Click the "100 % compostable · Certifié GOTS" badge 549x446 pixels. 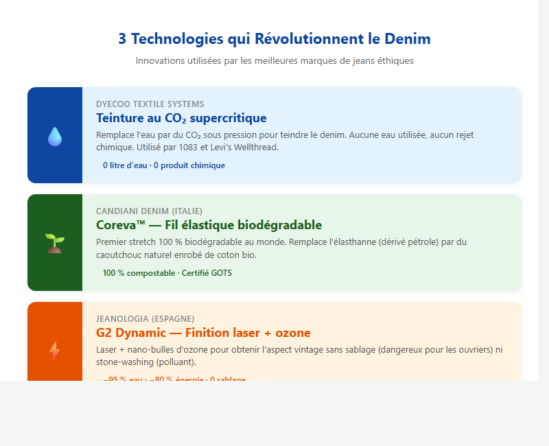(167, 273)
